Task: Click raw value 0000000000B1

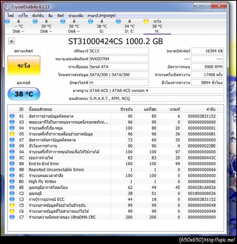Action: point(202,134)
